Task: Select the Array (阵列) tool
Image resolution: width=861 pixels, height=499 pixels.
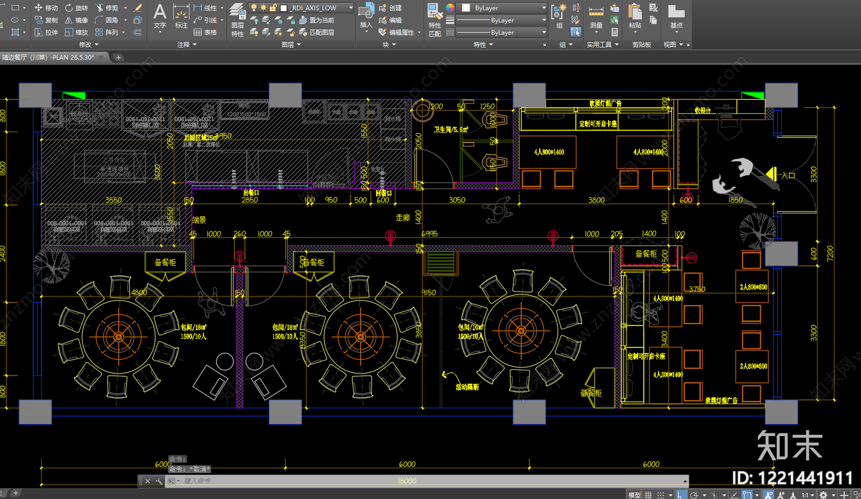Action: [107, 32]
